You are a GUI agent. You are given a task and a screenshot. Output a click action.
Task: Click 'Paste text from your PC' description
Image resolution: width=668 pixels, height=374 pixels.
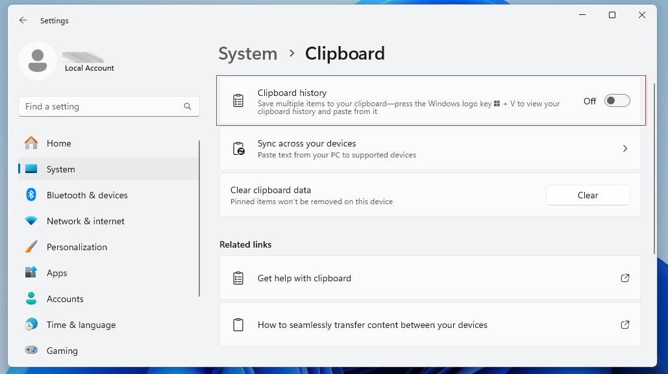(x=336, y=155)
